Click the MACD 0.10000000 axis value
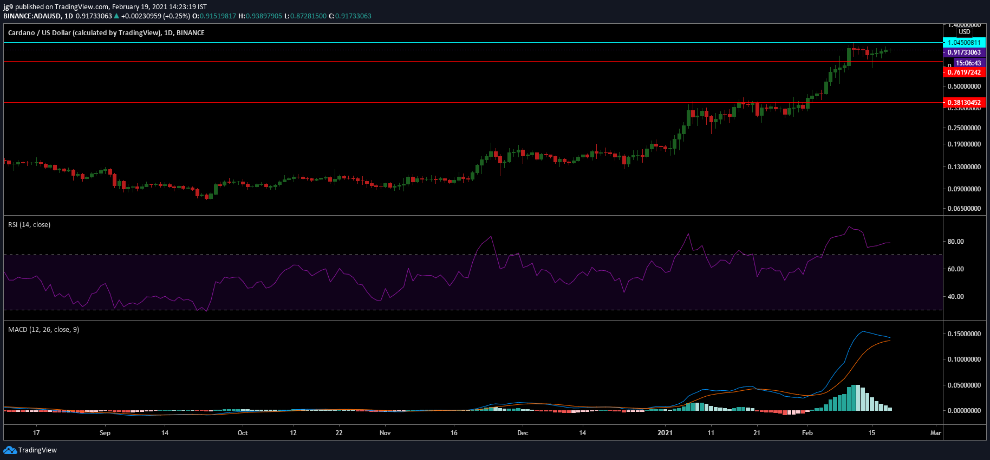 pos(964,359)
